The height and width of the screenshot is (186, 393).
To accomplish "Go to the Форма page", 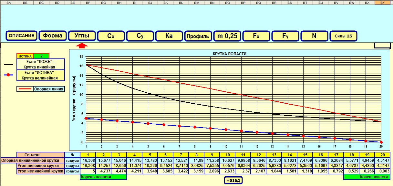I will tap(52, 36).
